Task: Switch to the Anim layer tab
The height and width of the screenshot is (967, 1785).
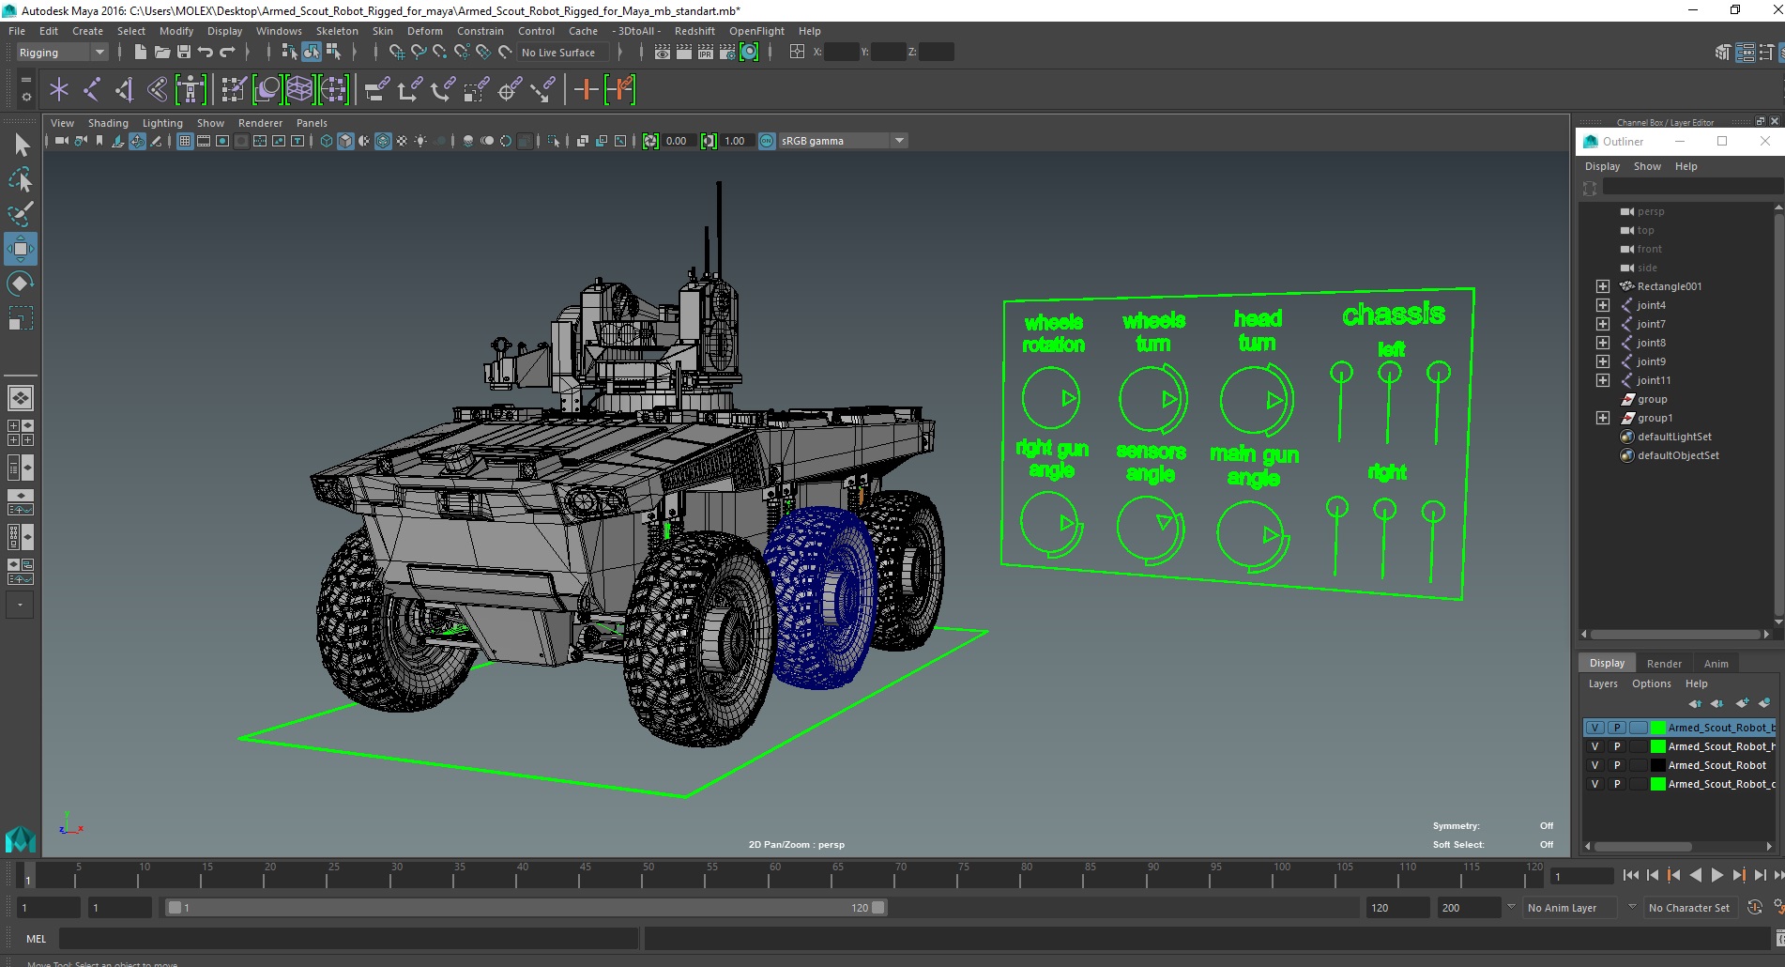Action: pyautogui.click(x=1716, y=664)
